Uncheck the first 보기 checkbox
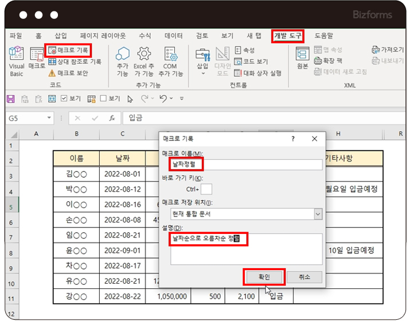Viewport: 410px width, 321px height. (64, 99)
